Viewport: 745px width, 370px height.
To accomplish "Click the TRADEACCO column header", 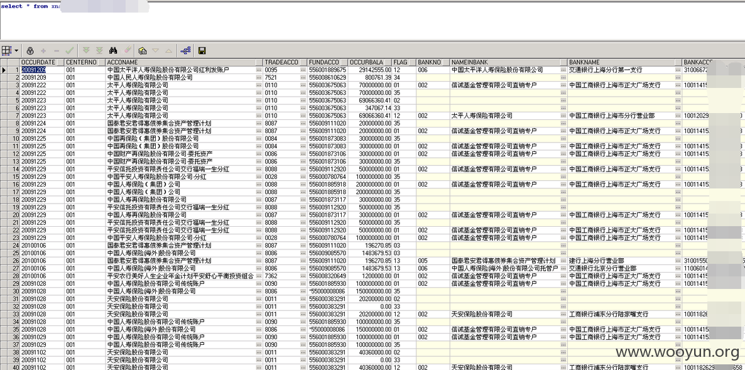I will (285, 62).
